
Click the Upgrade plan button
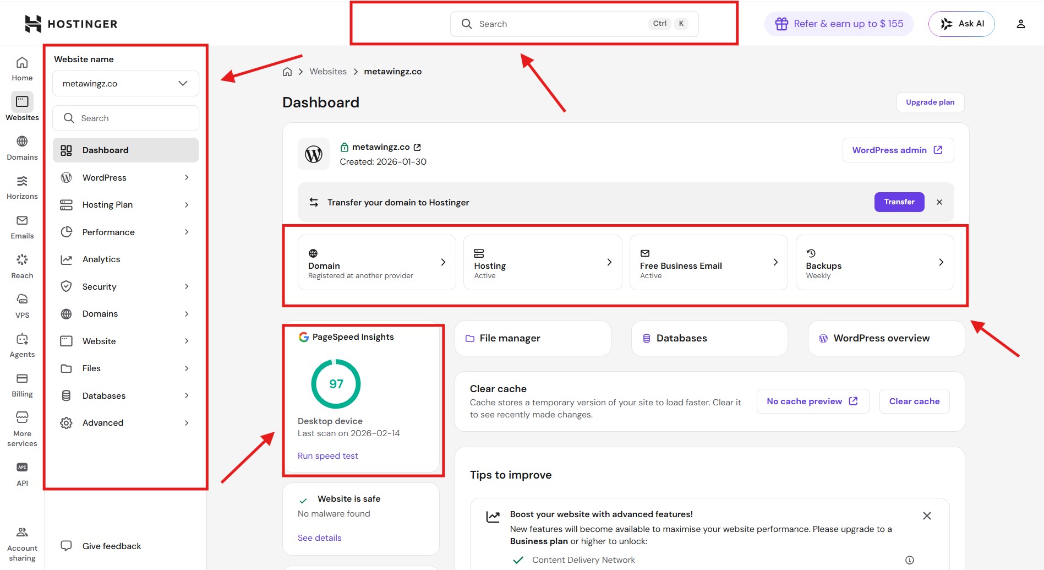[x=930, y=102]
